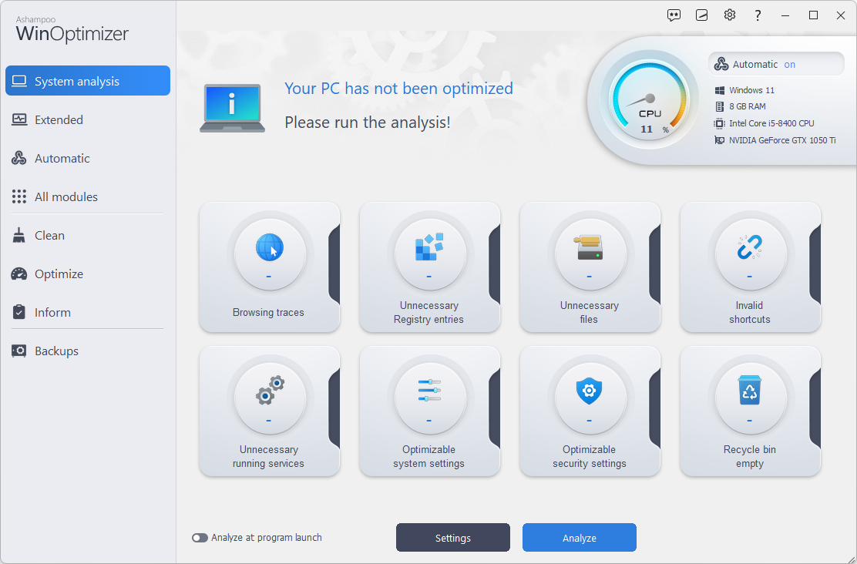
Task: Open the System analysis section
Action: coord(87,81)
